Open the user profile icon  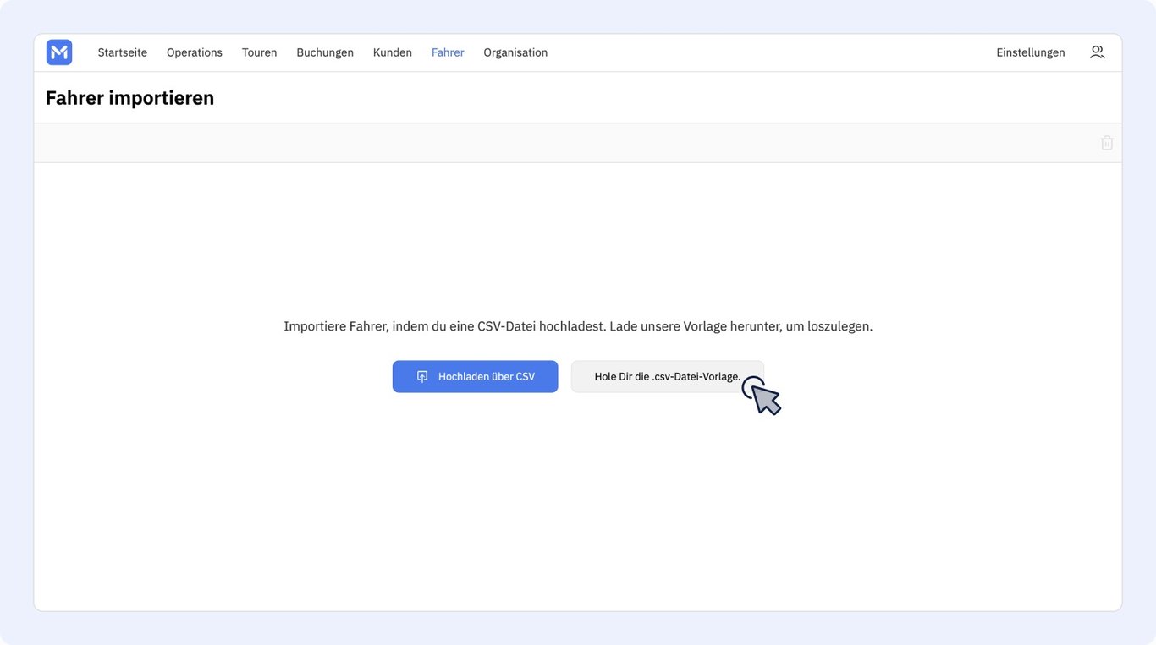coord(1097,52)
